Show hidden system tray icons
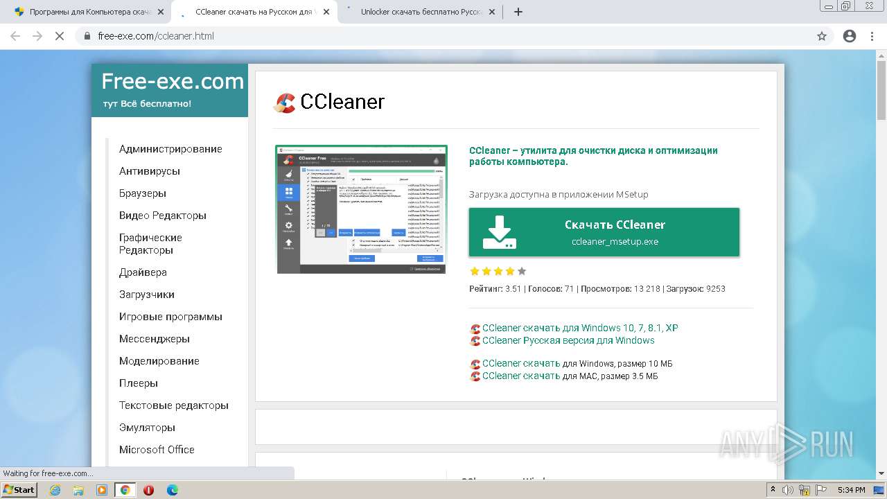This screenshot has height=499, width=887. (773, 490)
